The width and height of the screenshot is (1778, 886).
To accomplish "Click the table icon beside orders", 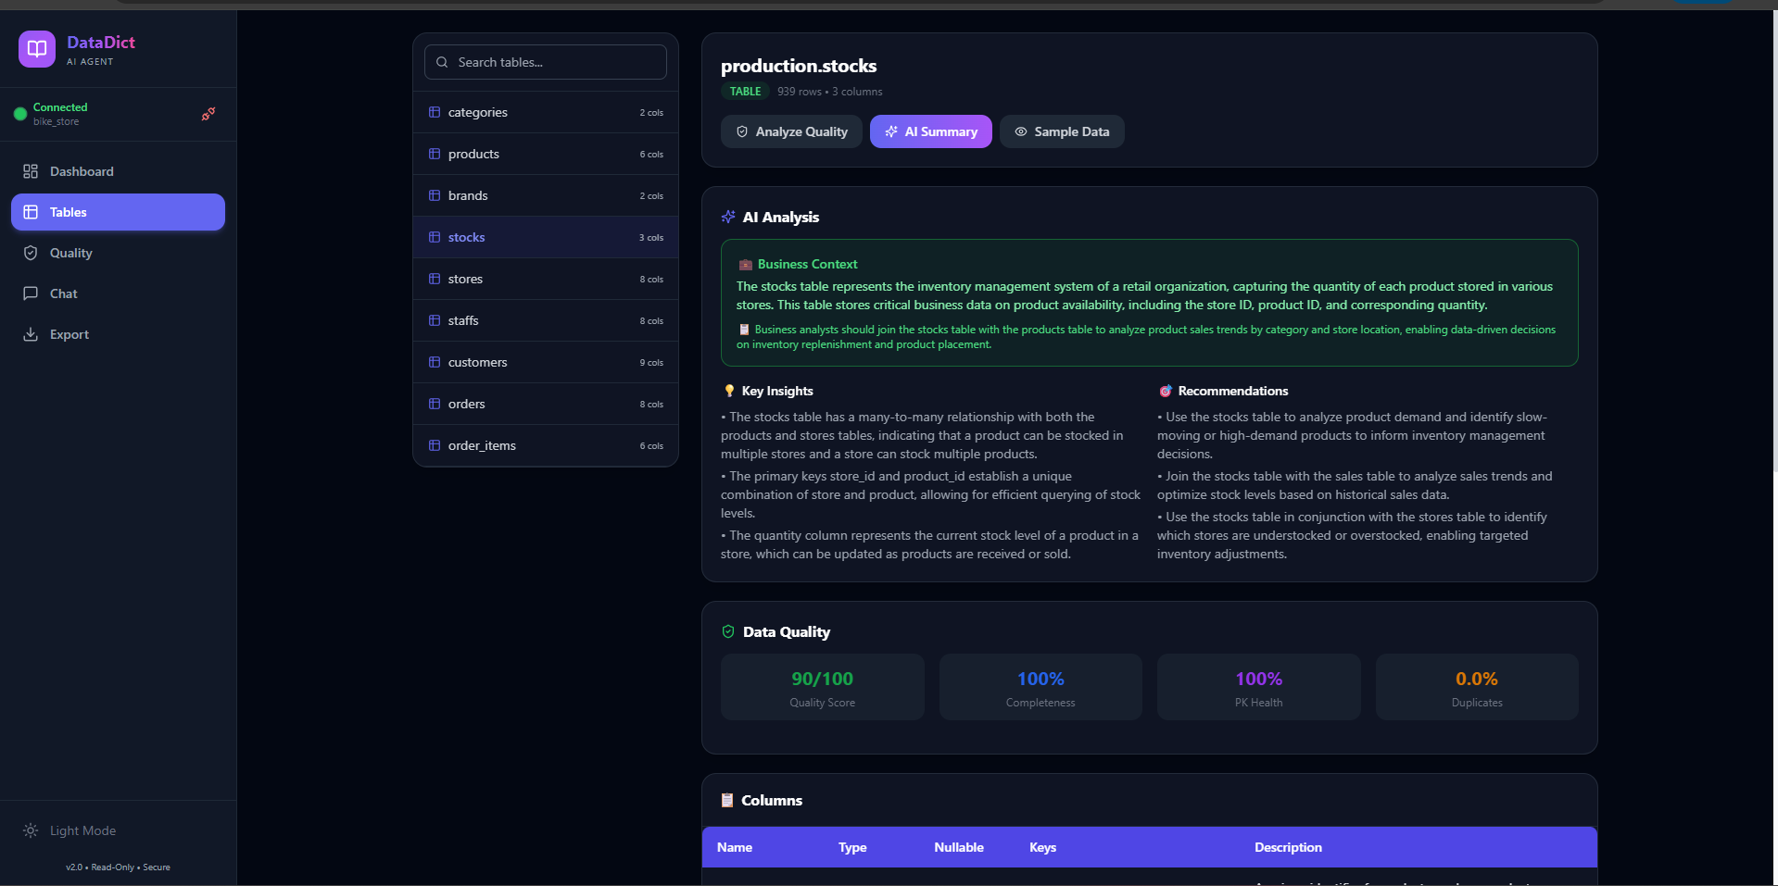I will click(x=435, y=404).
